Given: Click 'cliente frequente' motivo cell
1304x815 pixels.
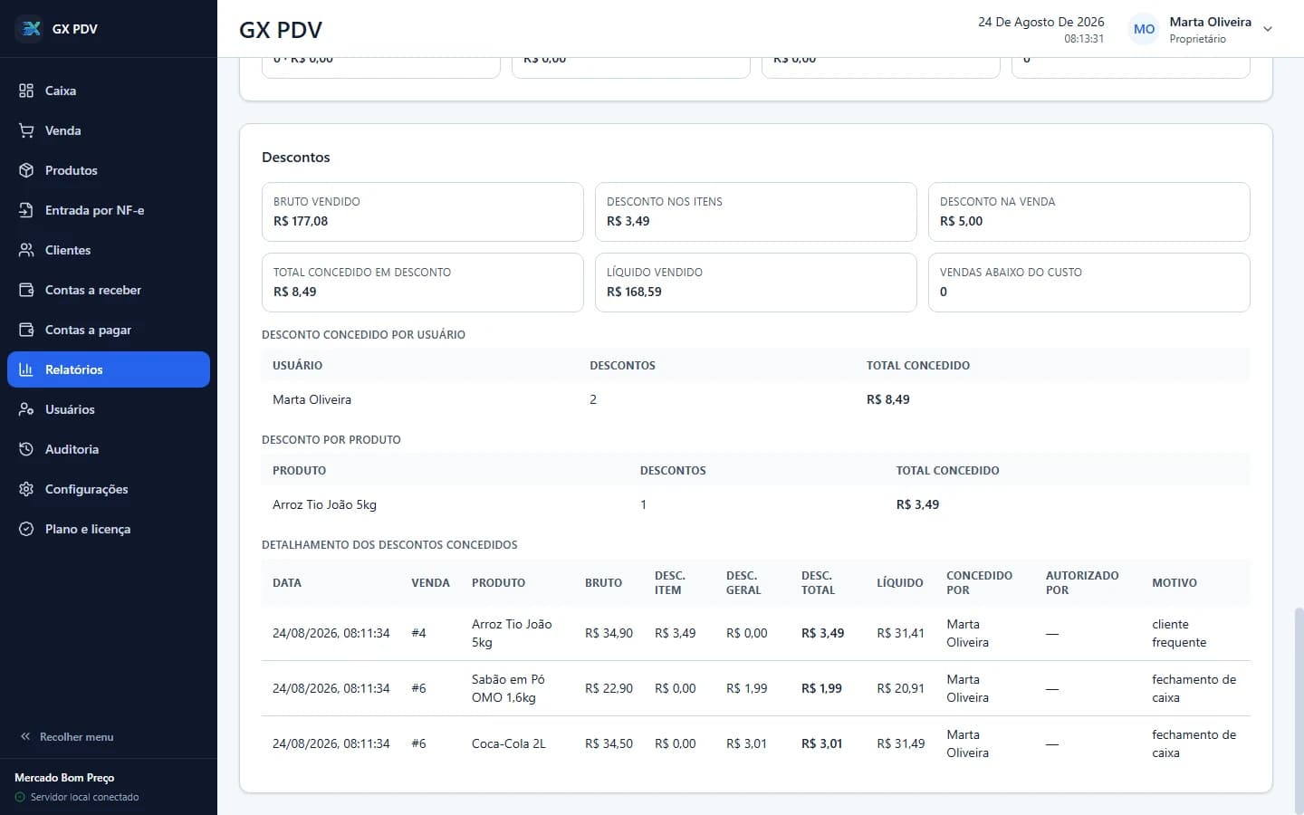Looking at the screenshot, I should click(x=1179, y=633).
